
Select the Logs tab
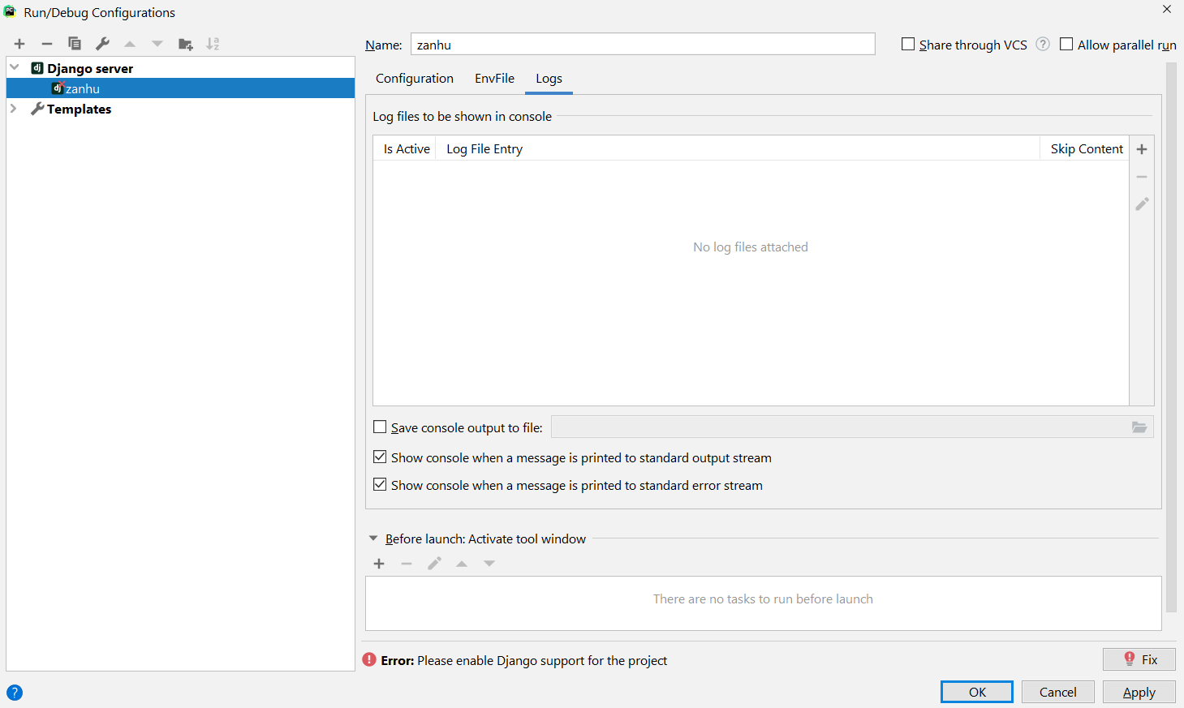click(549, 79)
